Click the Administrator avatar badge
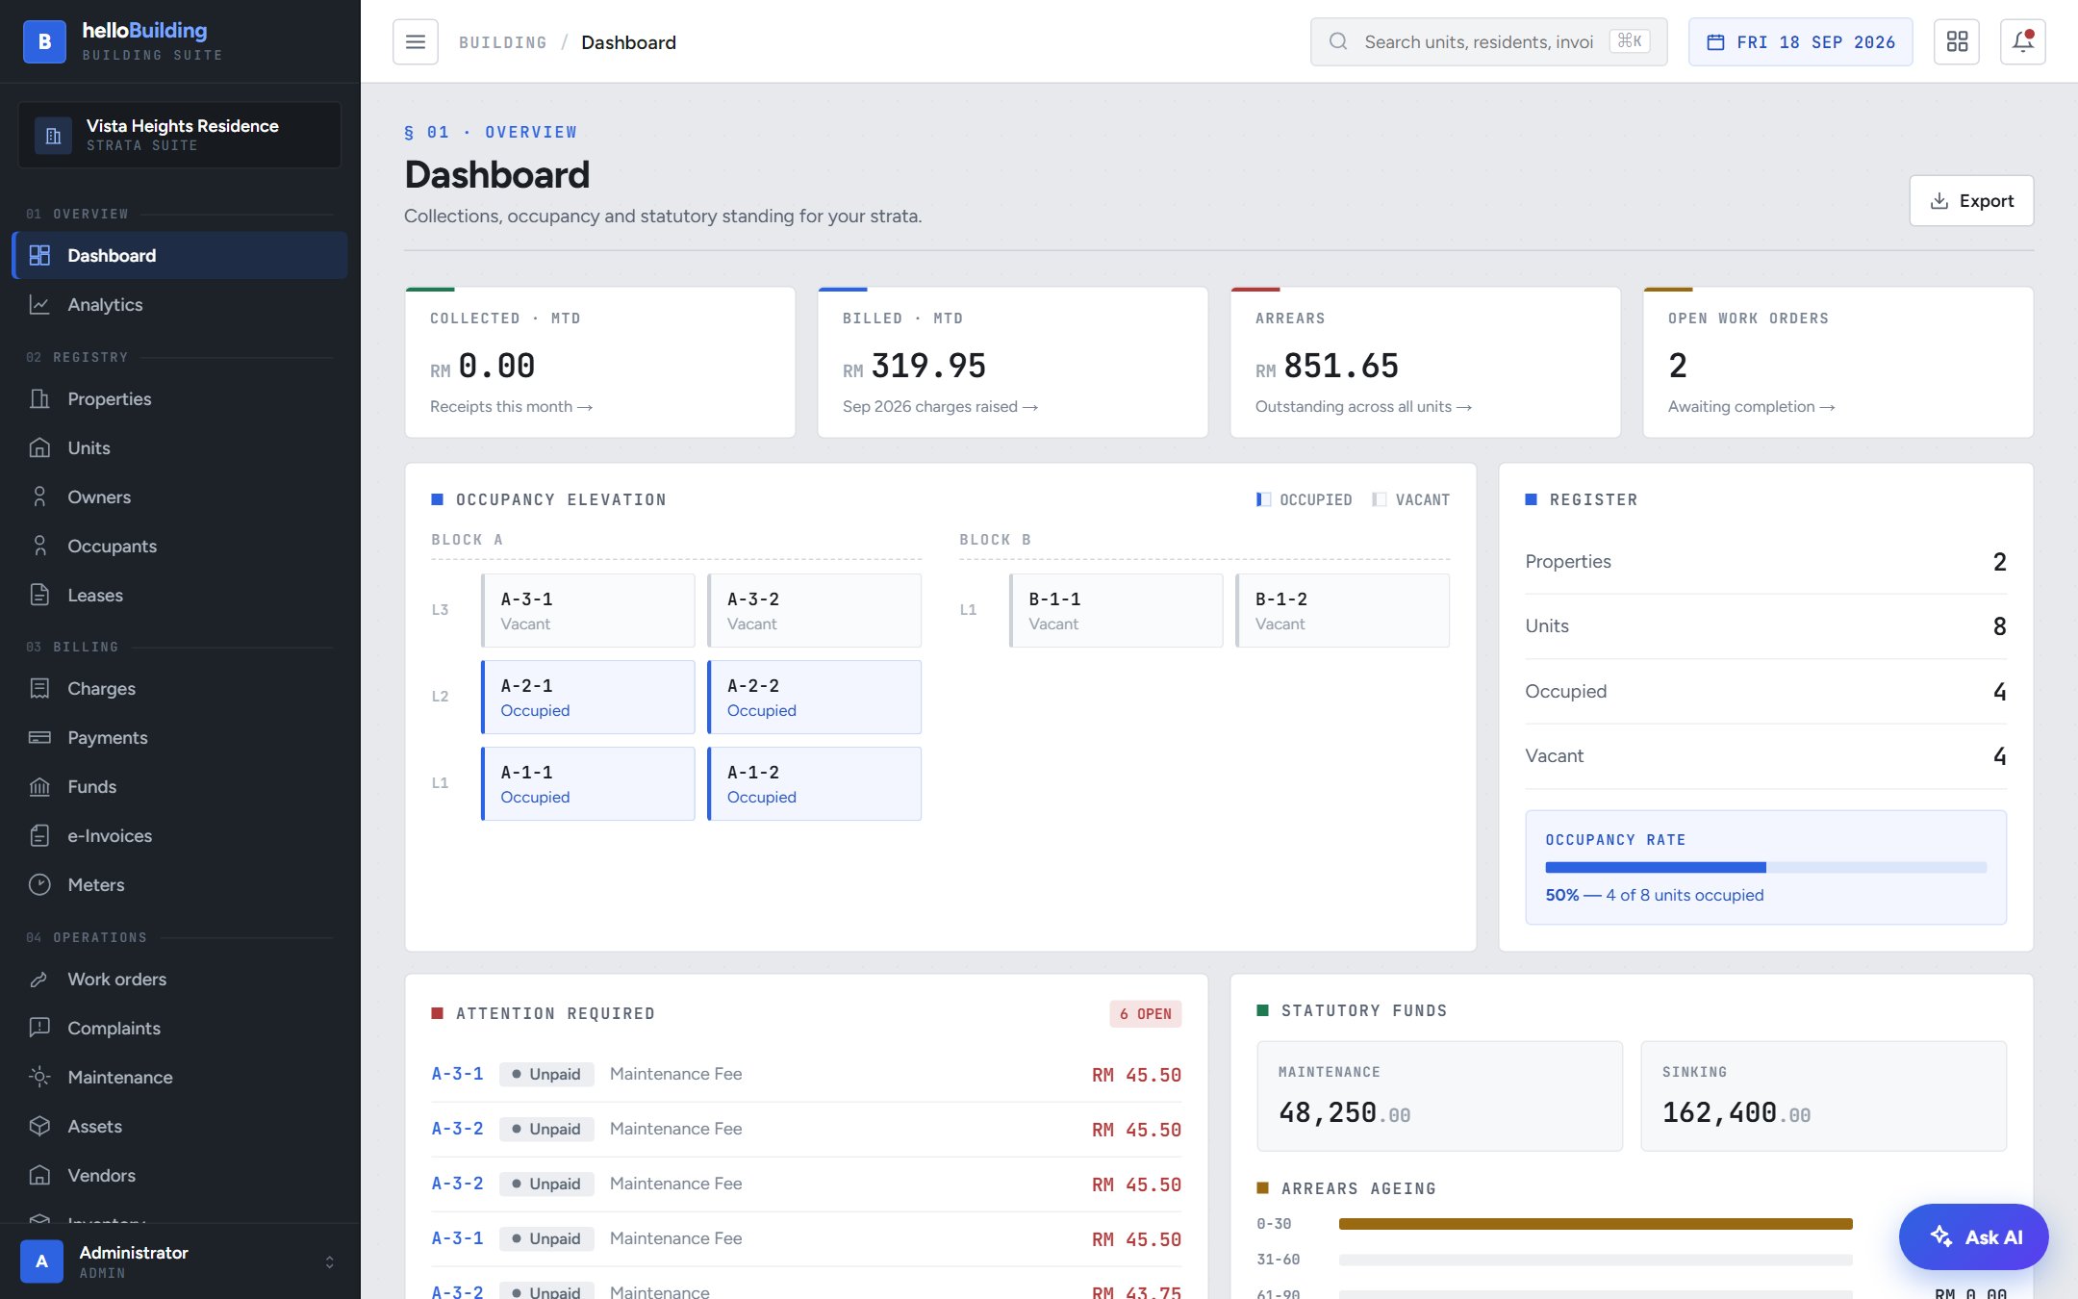Viewport: 2078px width, 1299px height. [41, 1261]
